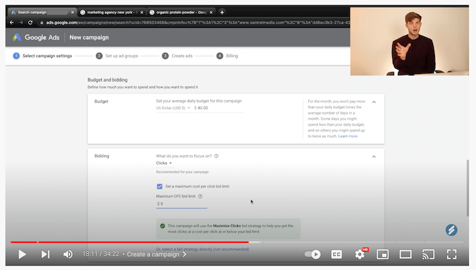Image resolution: width=476 pixels, height=270 pixels.
Task: Skip to the next video
Action: 45,254
